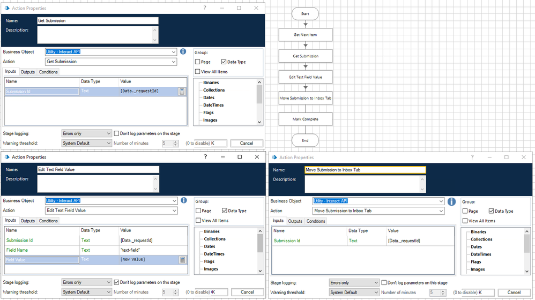This screenshot has height=300, width=535.
Task: Click help question mark in Move Submission dialog title bar
Action: click(472, 157)
